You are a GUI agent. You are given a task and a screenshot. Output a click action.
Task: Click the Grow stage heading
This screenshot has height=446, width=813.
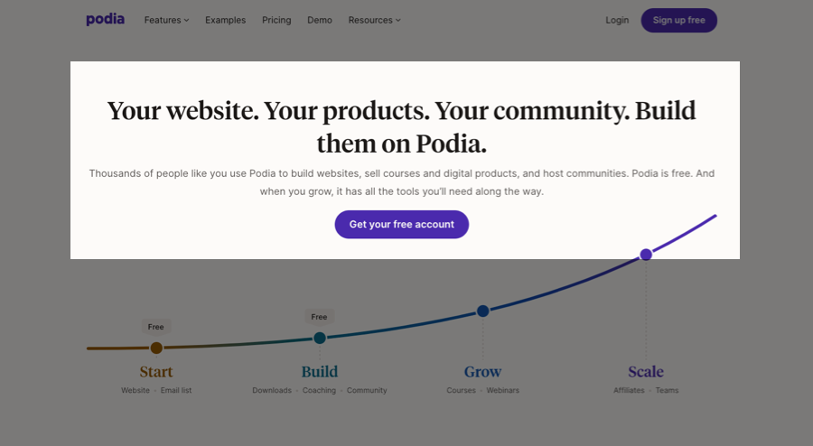tap(482, 371)
